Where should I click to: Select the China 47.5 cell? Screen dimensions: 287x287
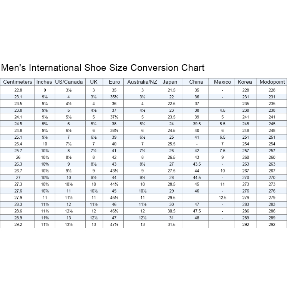[x=196, y=211]
